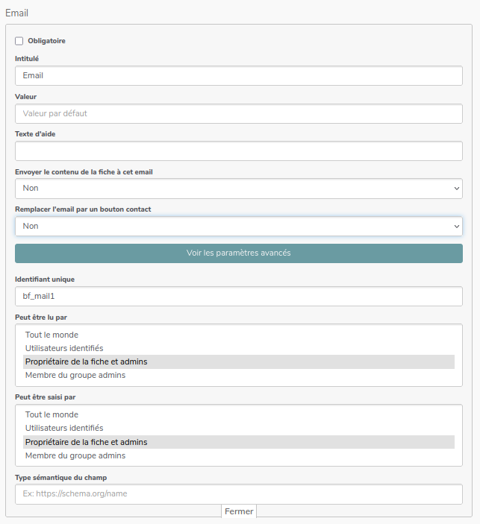The image size is (480, 524).
Task: Select 'Propriétaire de la fiche et admins' for reading
Action: [86, 362]
